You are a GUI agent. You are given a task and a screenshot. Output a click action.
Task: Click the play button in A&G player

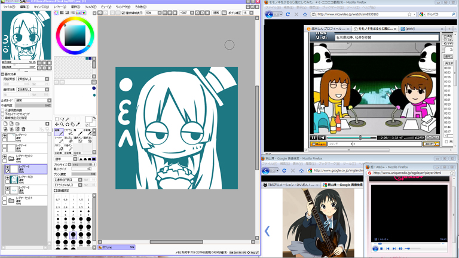(375, 248)
